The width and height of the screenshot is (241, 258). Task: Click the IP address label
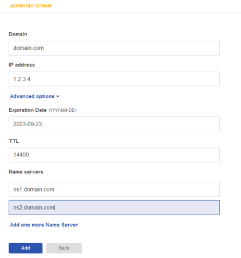[22, 65]
